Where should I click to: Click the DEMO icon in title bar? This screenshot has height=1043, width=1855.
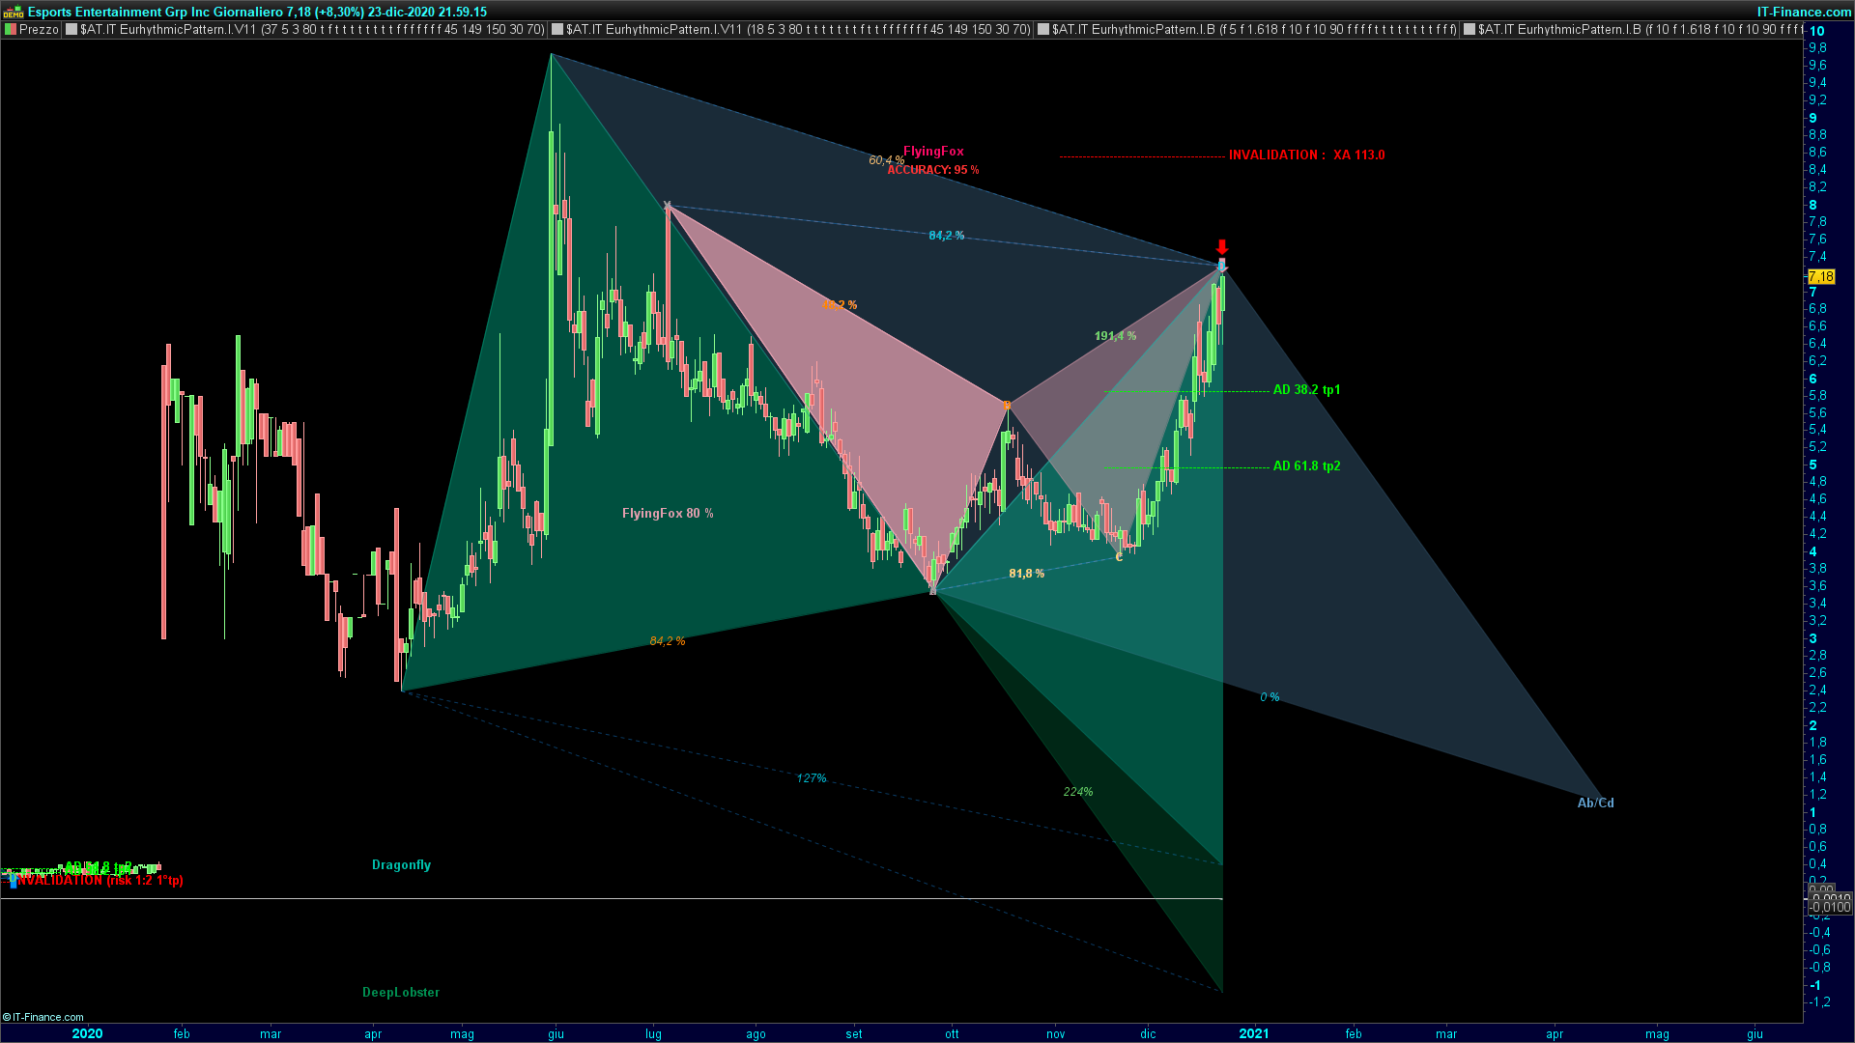[13, 13]
